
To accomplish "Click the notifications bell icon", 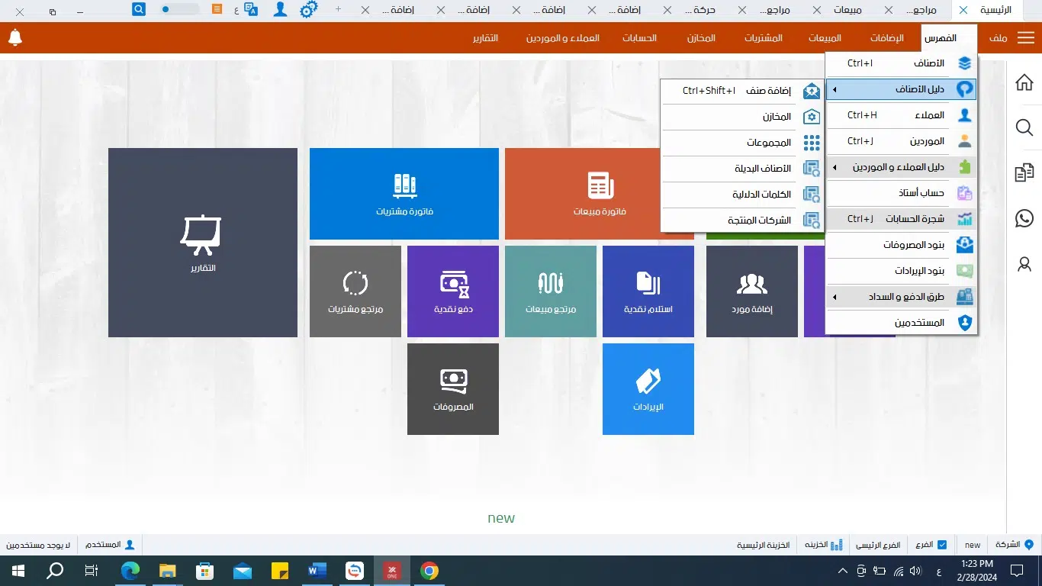I will click(14, 37).
